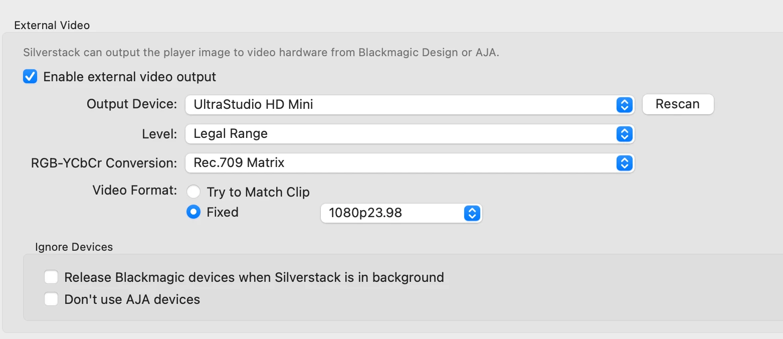Click the "Fixed" label text
The width and height of the screenshot is (783, 339).
pos(223,212)
